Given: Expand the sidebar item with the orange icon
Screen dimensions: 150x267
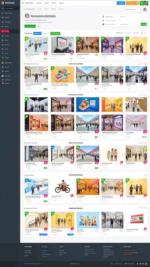Looking at the screenshot, I should [10, 63].
